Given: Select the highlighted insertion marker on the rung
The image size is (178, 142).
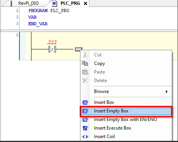Looking at the screenshot, I should click(x=79, y=49).
